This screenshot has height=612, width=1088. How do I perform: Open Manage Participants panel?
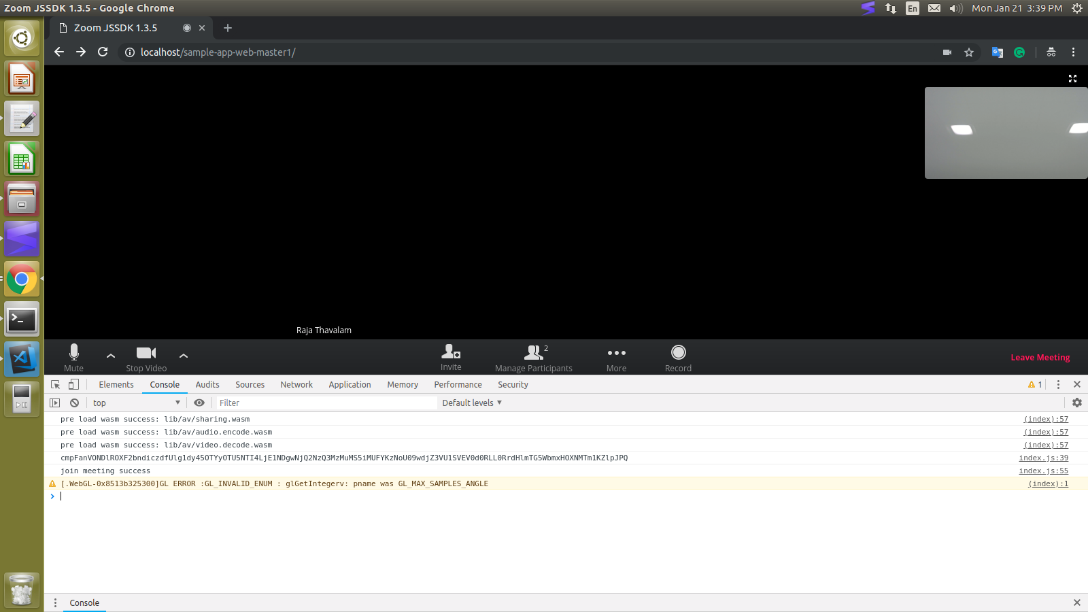tap(534, 358)
